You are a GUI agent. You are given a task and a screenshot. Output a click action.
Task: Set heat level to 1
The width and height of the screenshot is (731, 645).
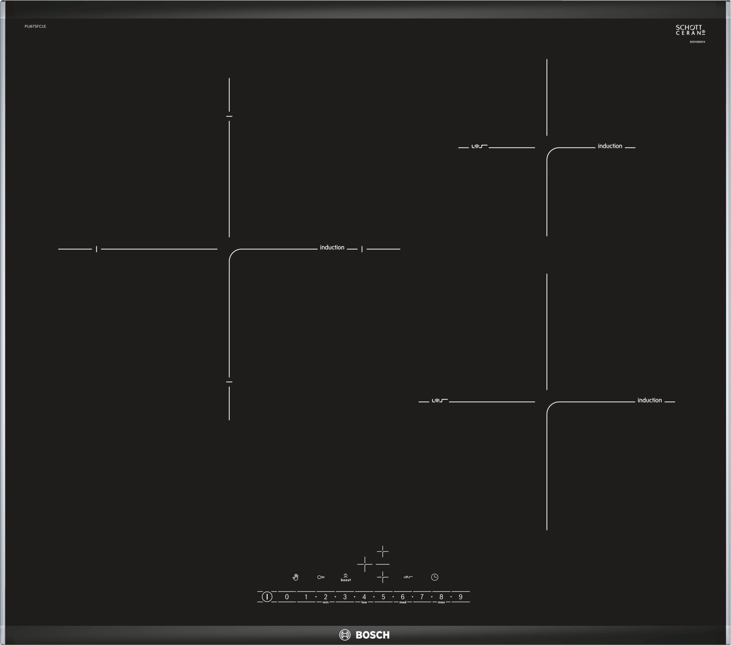(x=306, y=597)
